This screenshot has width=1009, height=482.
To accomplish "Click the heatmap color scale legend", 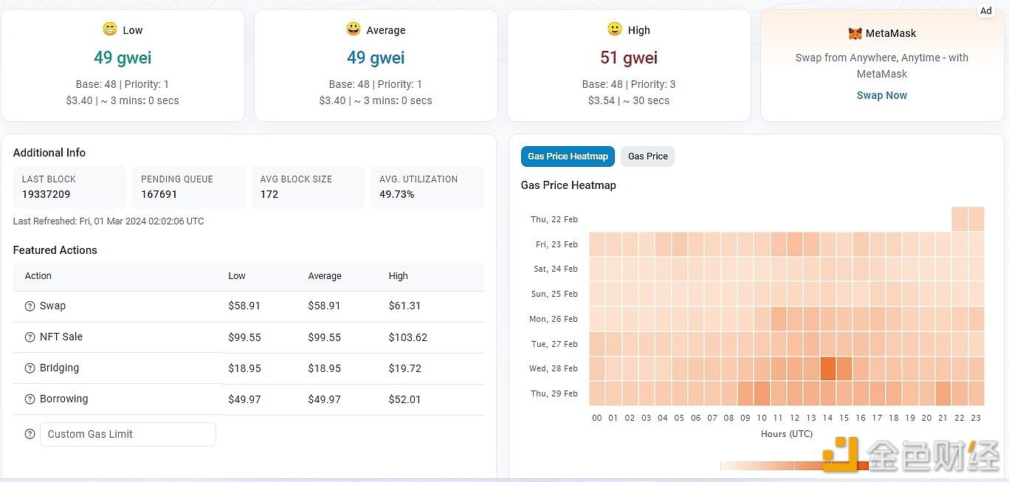I will 793,466.
